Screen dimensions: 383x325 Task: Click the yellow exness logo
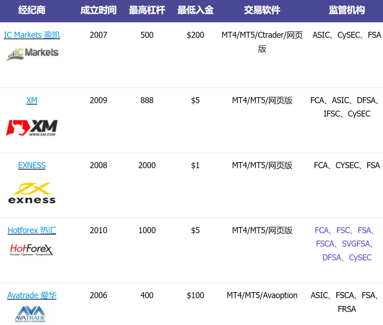tap(32, 193)
